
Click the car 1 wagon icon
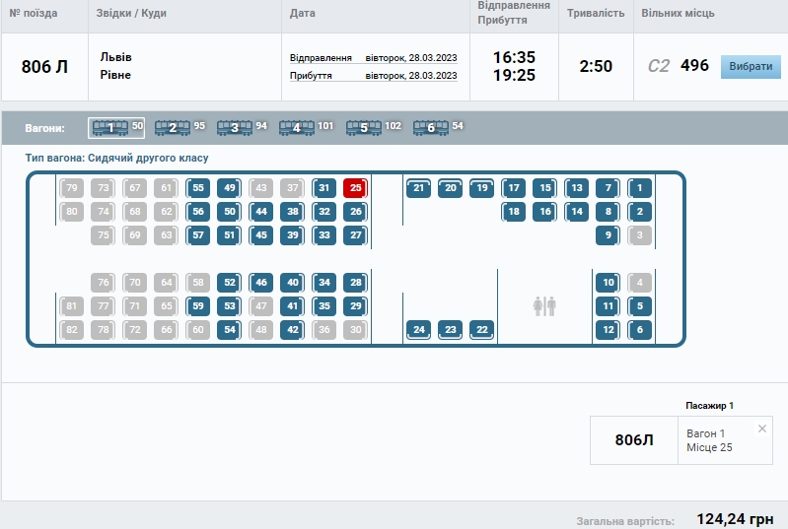[x=109, y=127]
